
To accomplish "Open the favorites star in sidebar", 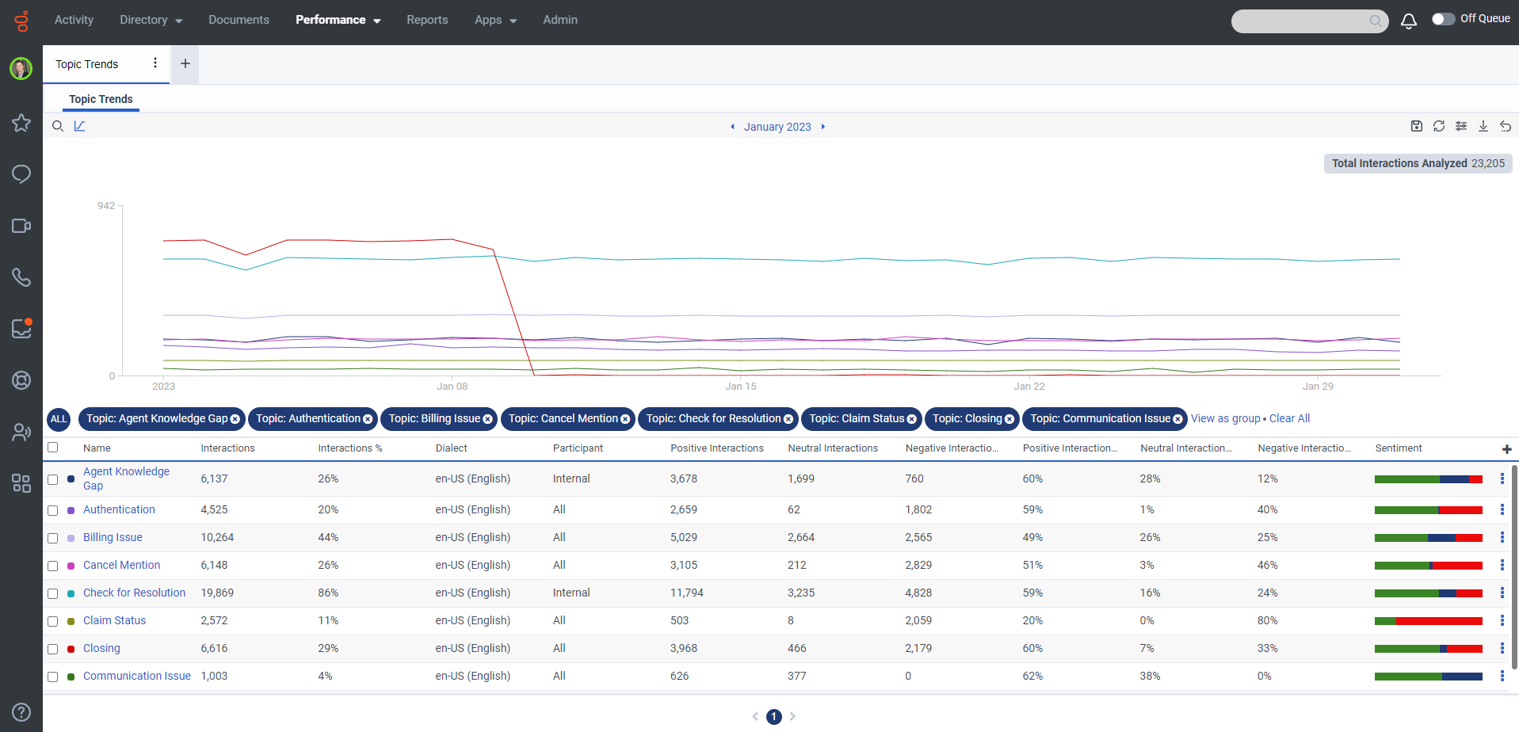I will click(21, 123).
